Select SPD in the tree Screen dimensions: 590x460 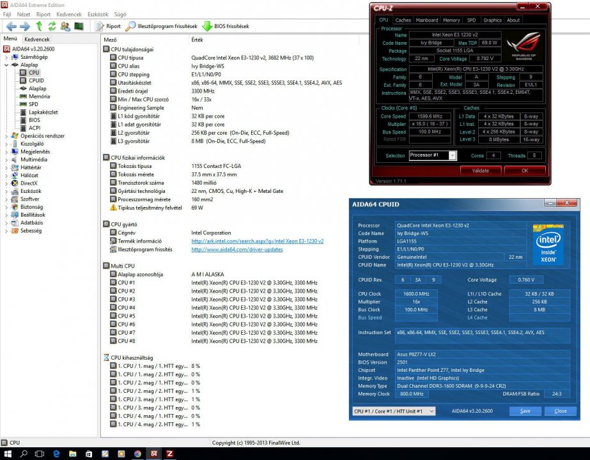pyautogui.click(x=29, y=104)
